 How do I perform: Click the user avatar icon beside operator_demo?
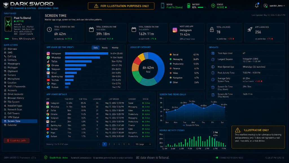(x=265, y=6)
